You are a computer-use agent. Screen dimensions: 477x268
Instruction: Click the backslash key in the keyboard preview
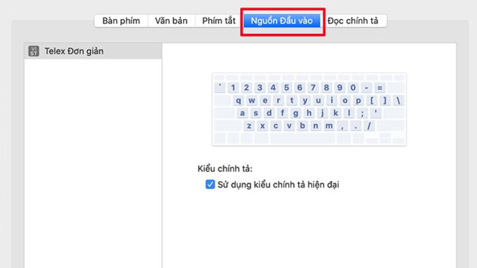pos(398,100)
